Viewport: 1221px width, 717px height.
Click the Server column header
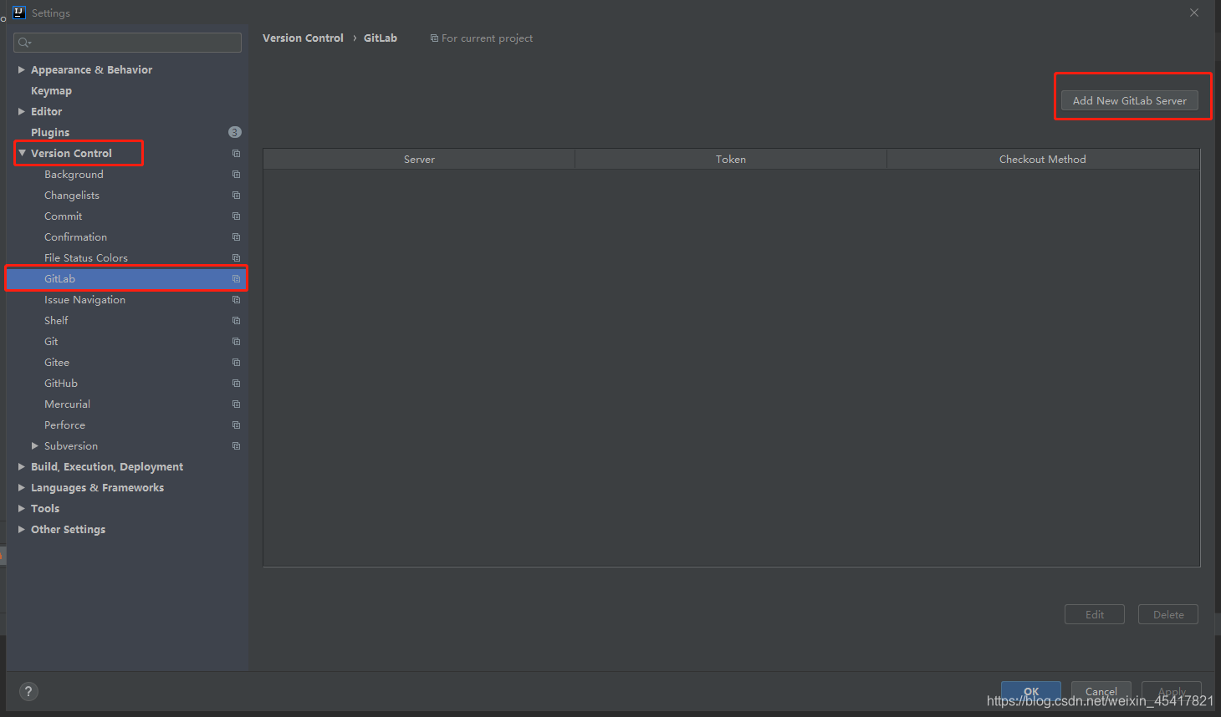tap(419, 160)
